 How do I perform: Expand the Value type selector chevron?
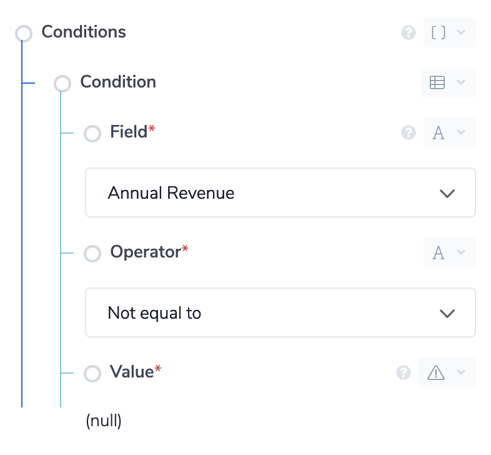(x=461, y=372)
